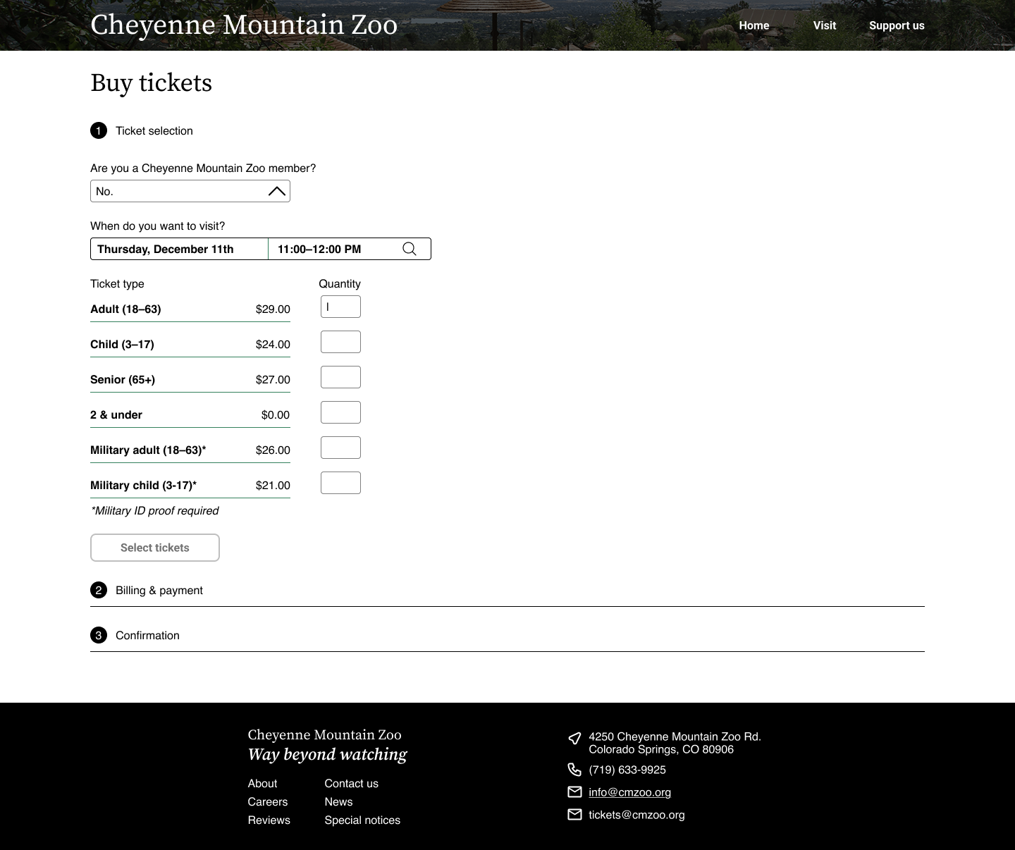Click the phone icon in footer

(x=574, y=769)
